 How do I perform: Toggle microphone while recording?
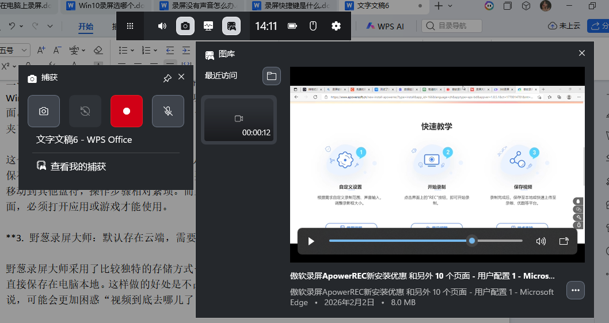[168, 111]
